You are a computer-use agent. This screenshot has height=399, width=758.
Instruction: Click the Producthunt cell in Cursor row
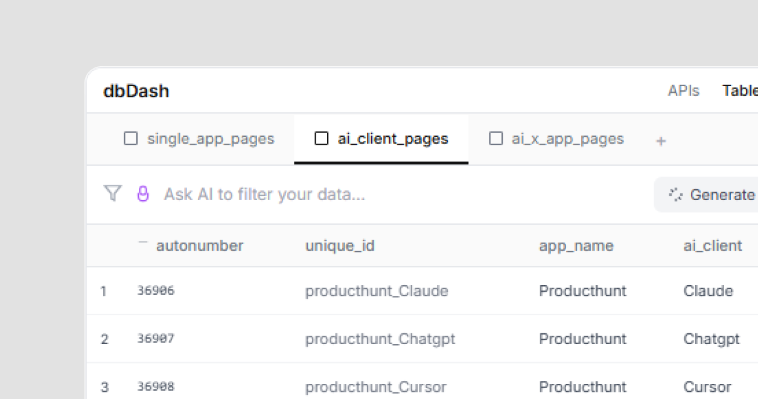click(x=582, y=387)
